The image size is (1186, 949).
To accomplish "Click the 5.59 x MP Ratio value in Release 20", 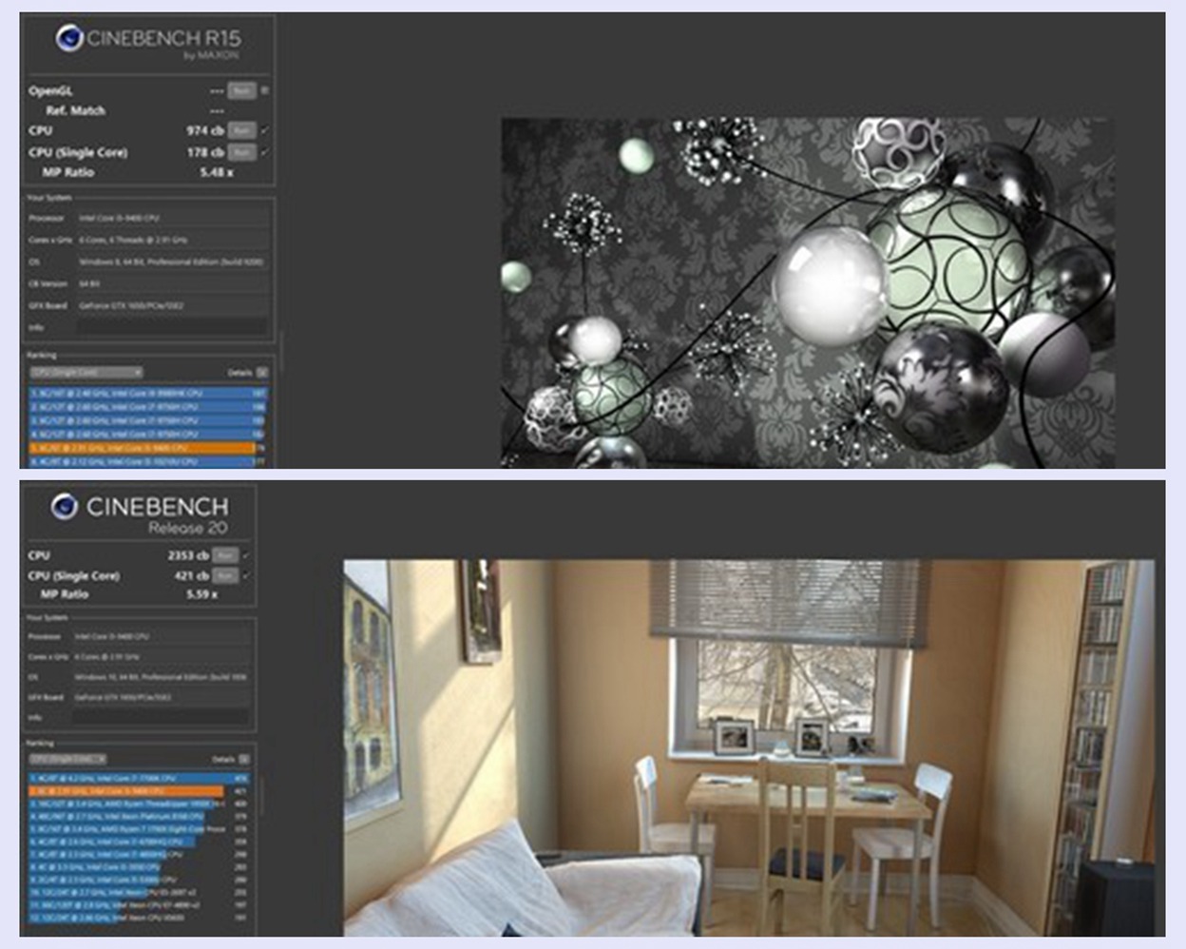I will (x=201, y=594).
